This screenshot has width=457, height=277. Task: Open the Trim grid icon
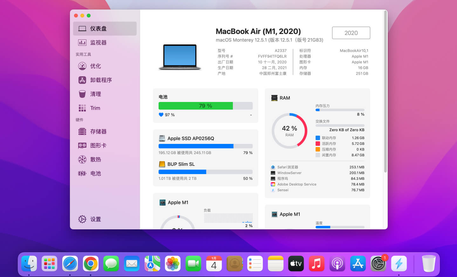[x=82, y=108]
